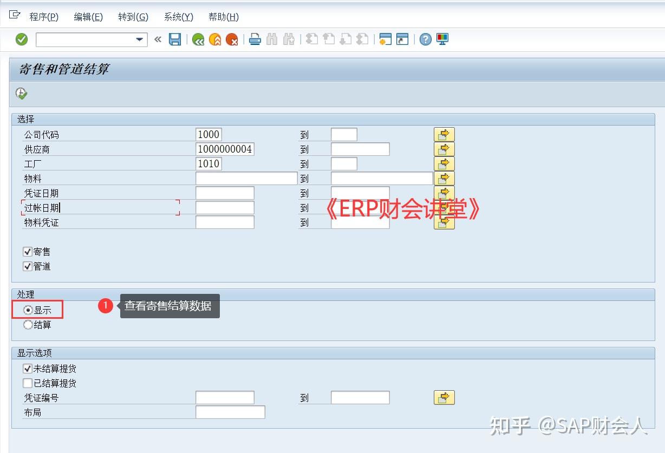Image resolution: width=665 pixels, height=453 pixels.
Task: Open the command field dropdown
Action: click(x=139, y=39)
